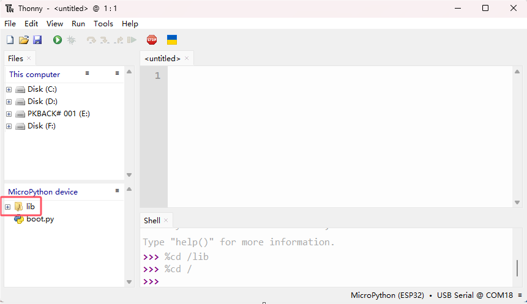Click the boot.py Python file icon
Image resolution: width=527 pixels, height=304 pixels.
tap(19, 220)
